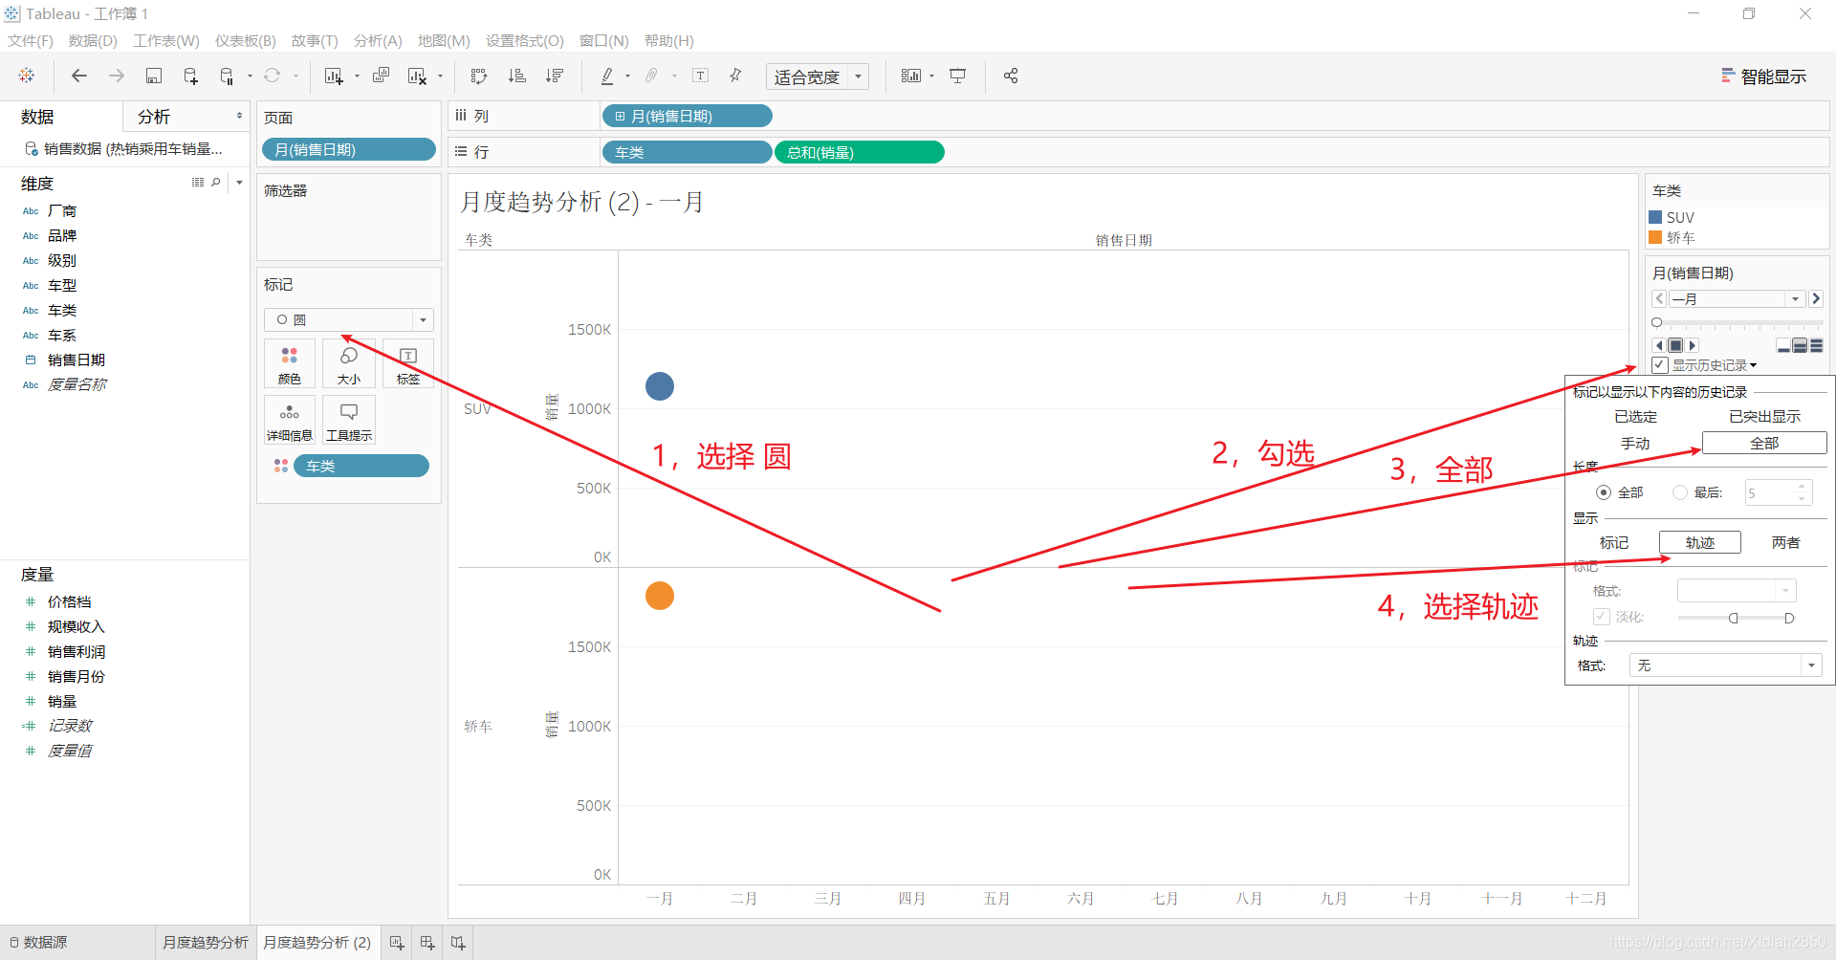Click SUV blue legend swatch
The image size is (1836, 960).
point(1655,217)
